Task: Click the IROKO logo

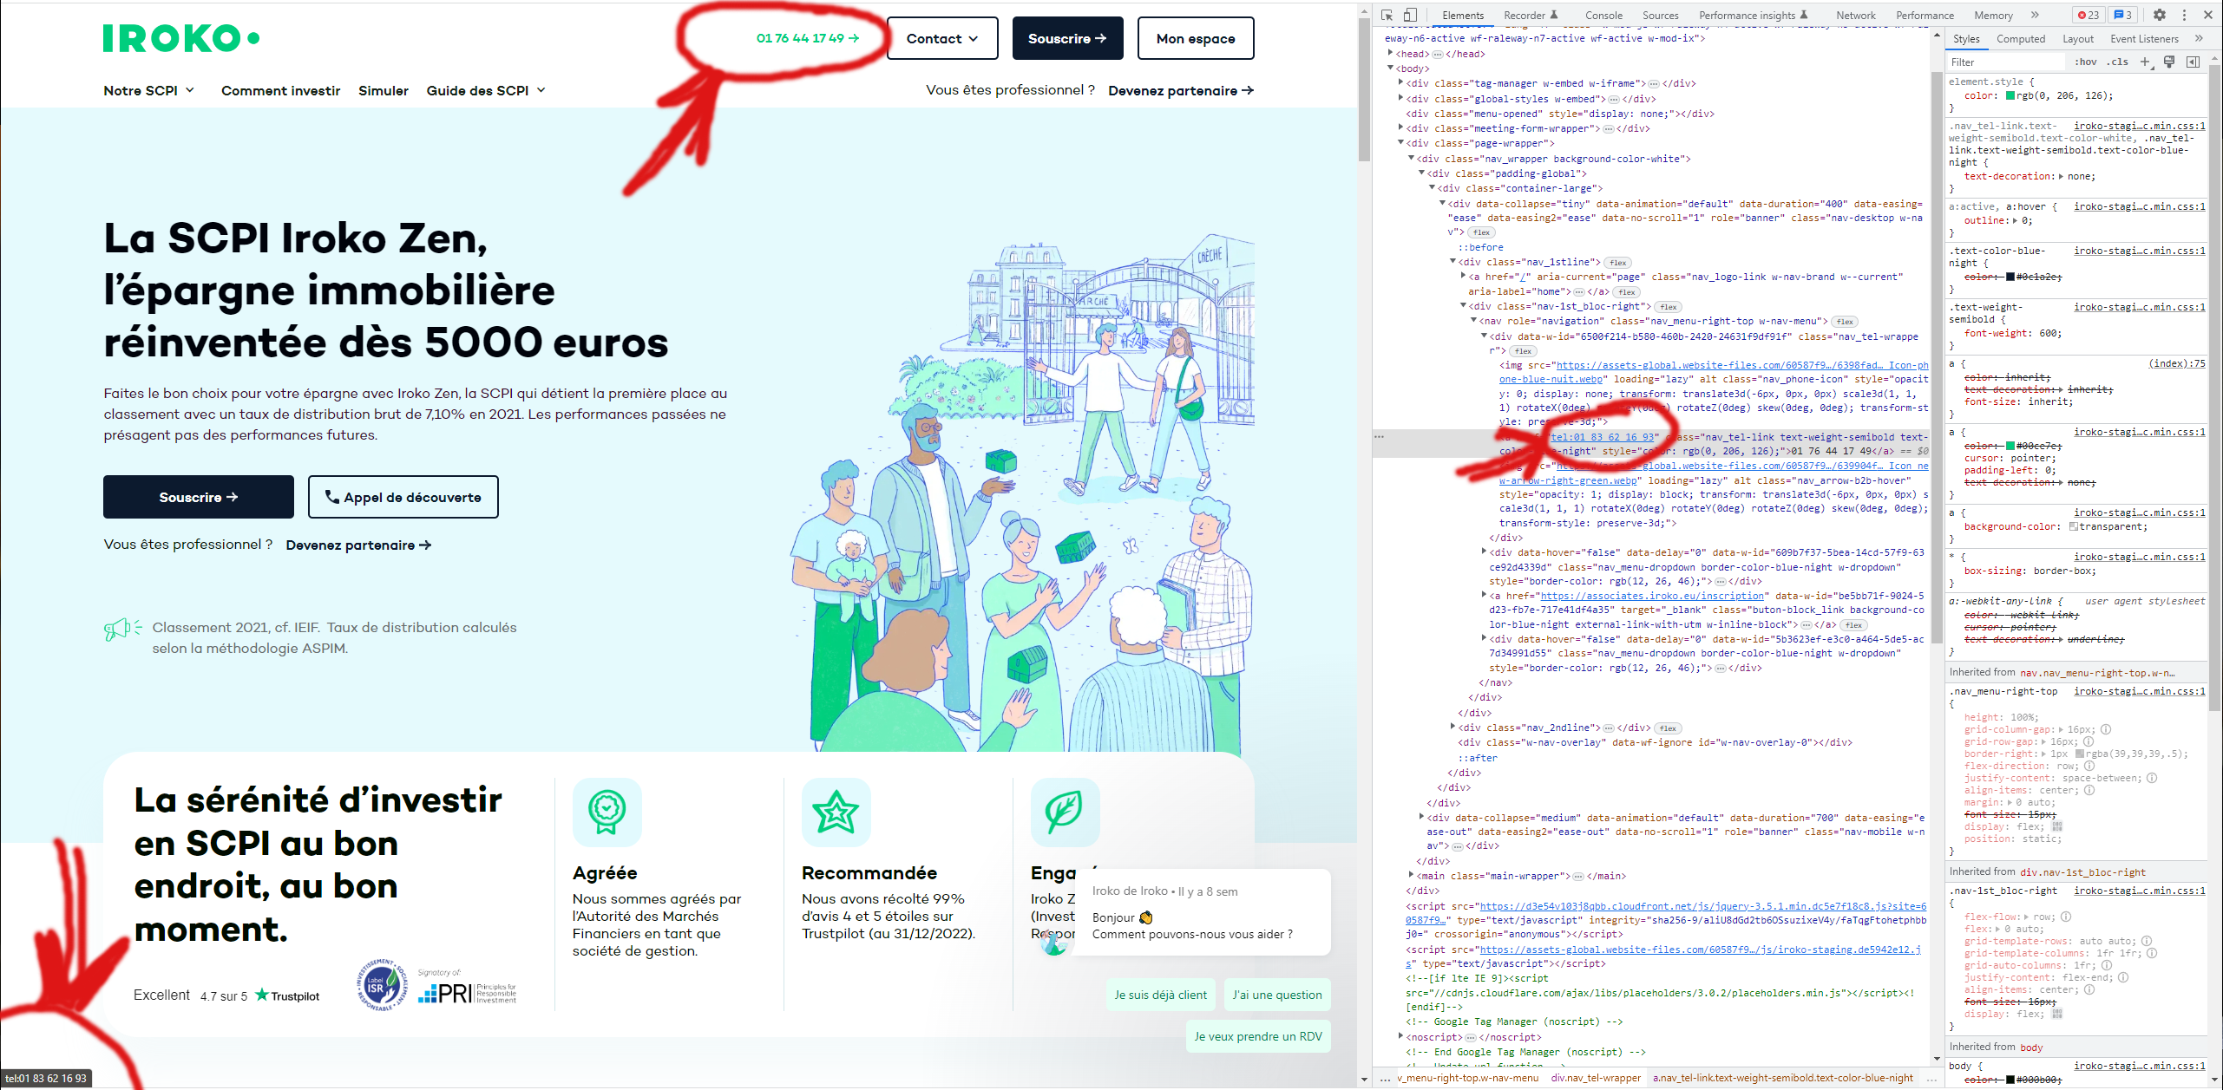Action: pyautogui.click(x=180, y=38)
